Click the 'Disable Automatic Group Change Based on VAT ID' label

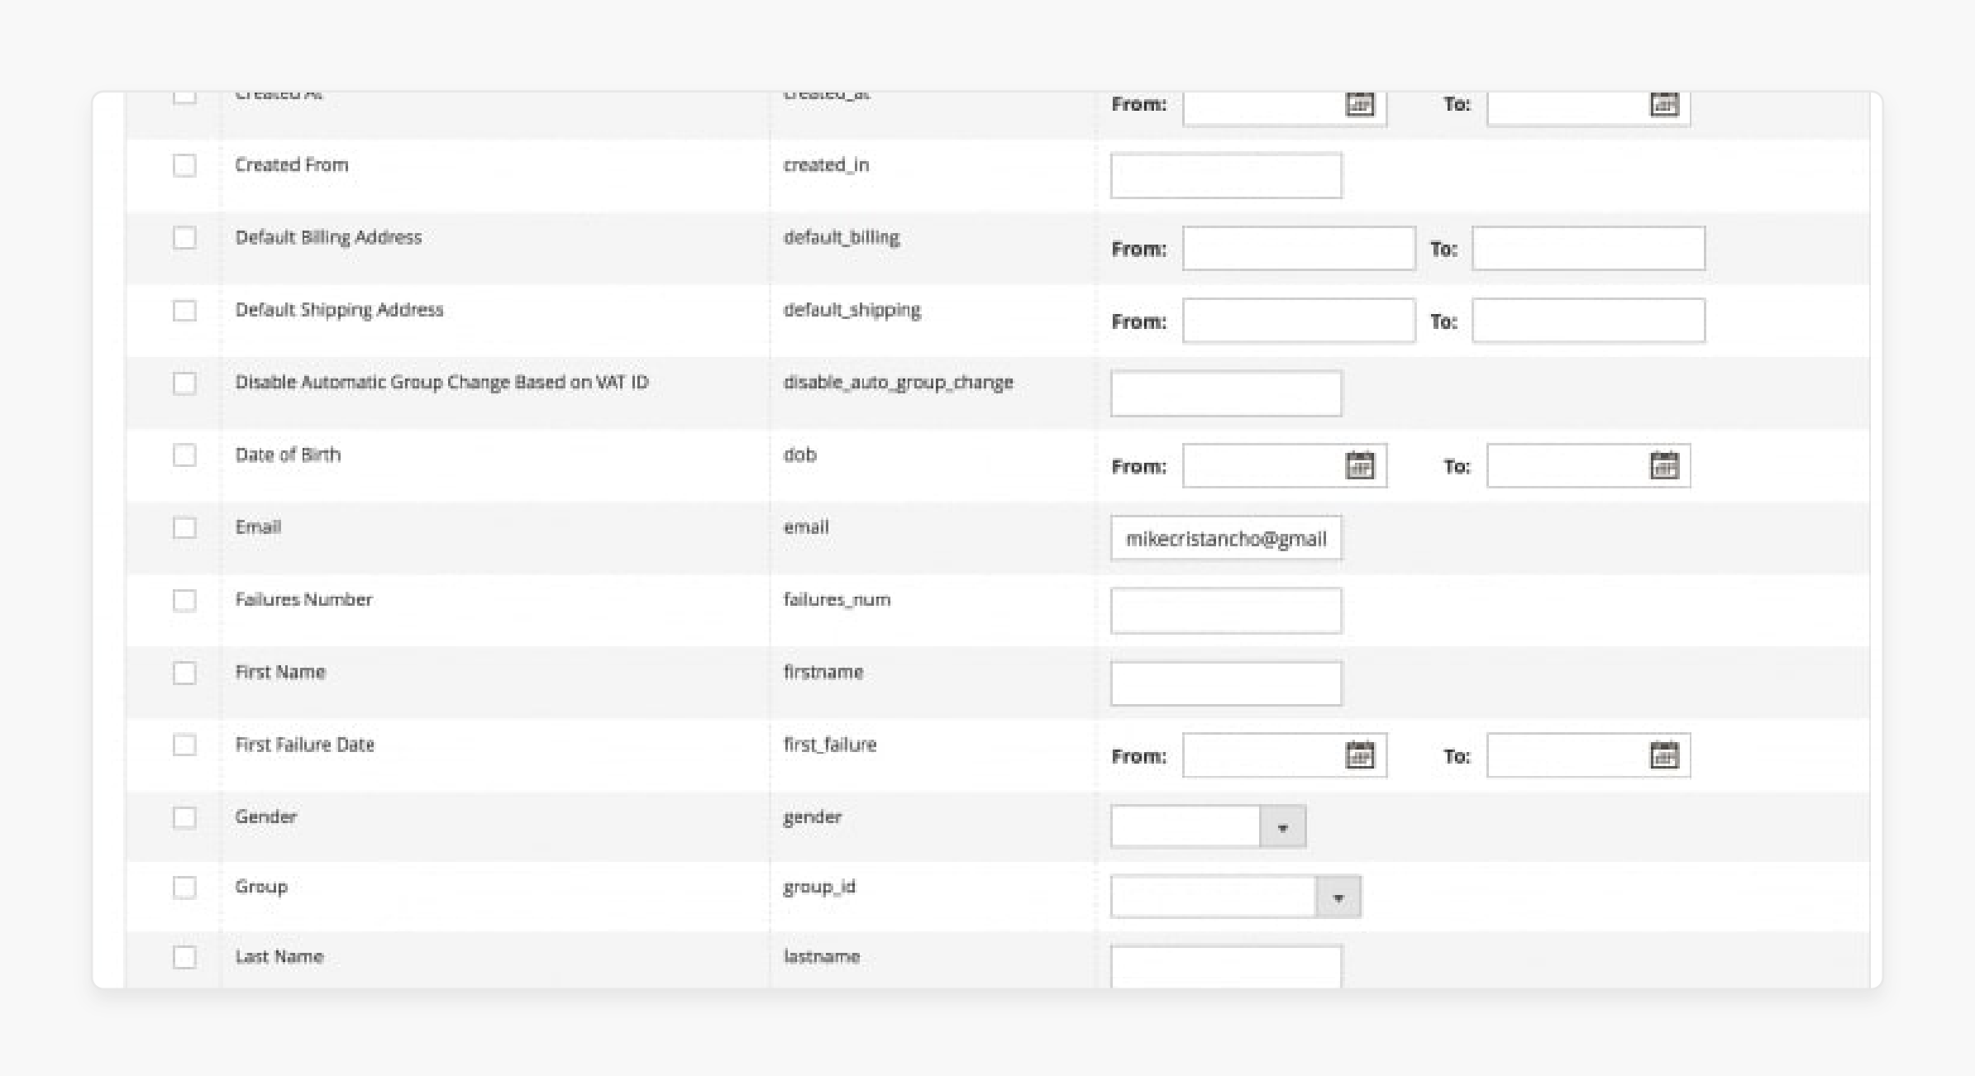click(441, 382)
